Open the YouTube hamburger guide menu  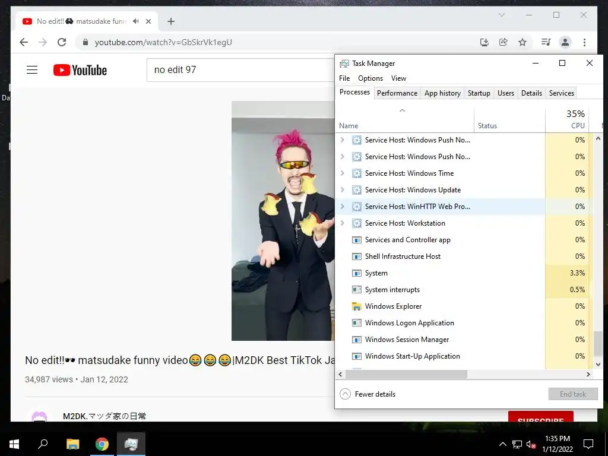tap(32, 70)
